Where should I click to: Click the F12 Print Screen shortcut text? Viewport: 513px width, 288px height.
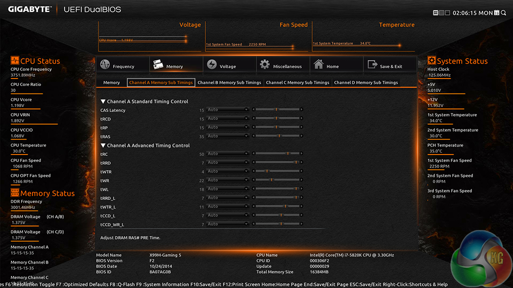tap(241, 284)
